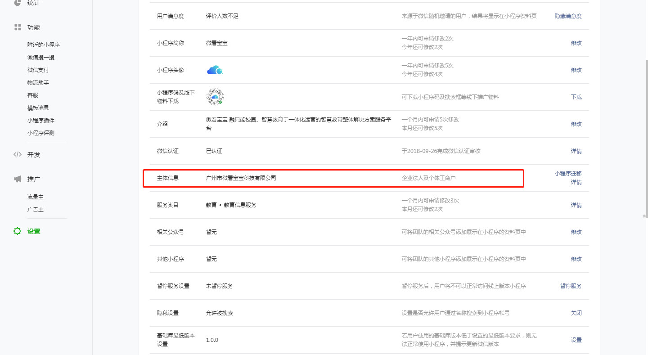
Task: Open the 推广 menu section
Action: 34,179
